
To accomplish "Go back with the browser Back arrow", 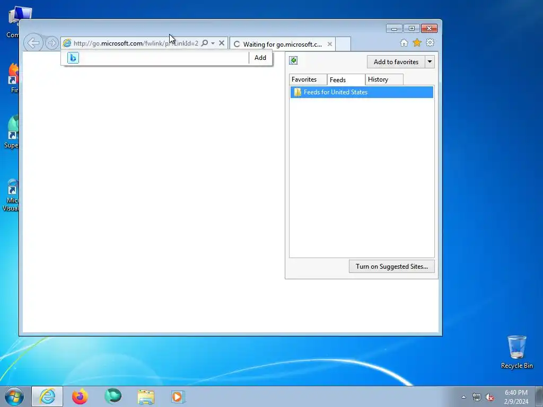I will coord(33,43).
